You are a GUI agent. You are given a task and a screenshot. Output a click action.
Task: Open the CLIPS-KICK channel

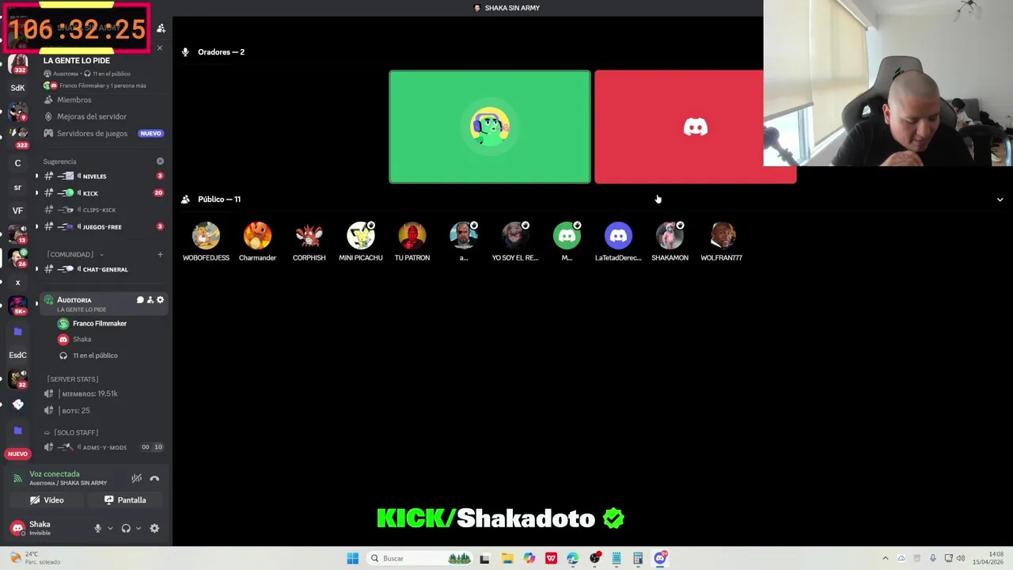103,210
